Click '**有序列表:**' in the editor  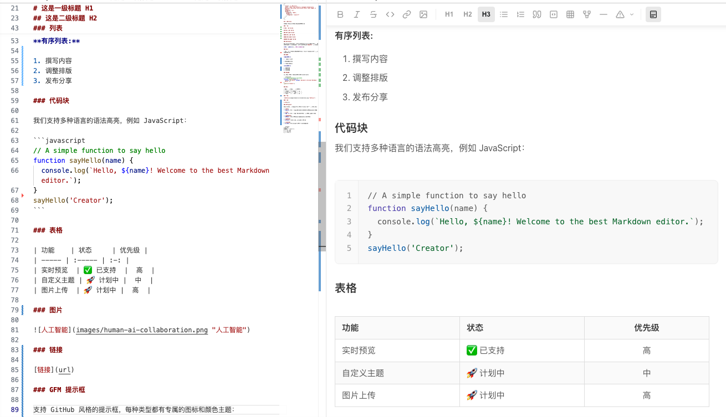click(57, 41)
